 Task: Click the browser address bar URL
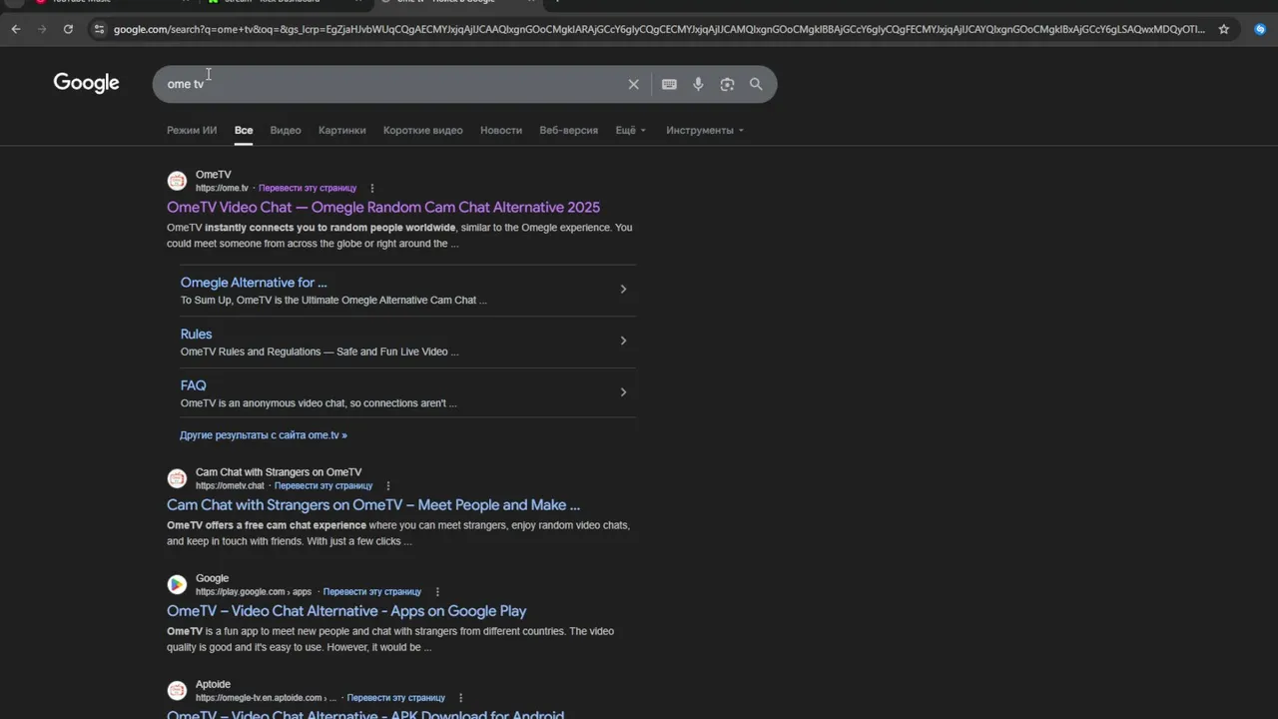coord(659,29)
